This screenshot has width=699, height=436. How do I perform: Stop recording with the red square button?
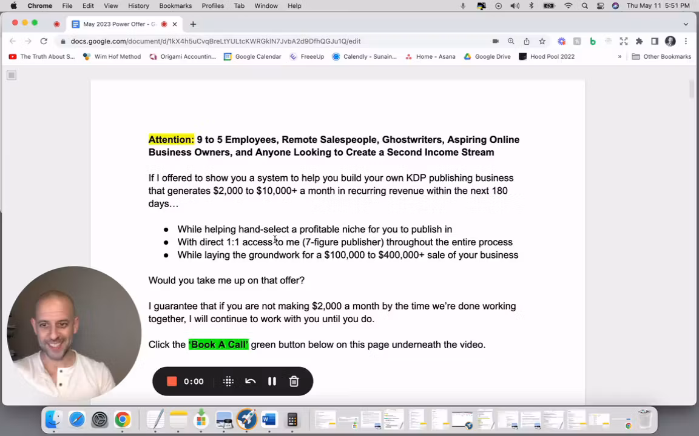tap(172, 381)
